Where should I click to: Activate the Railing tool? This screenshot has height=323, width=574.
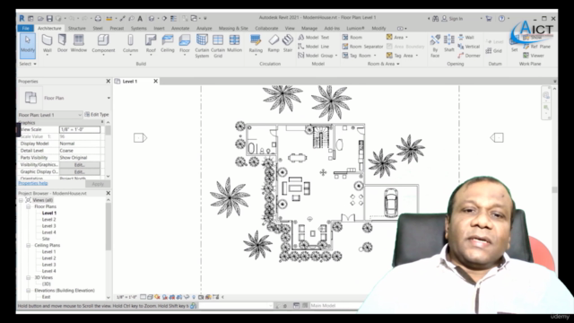pos(256,44)
